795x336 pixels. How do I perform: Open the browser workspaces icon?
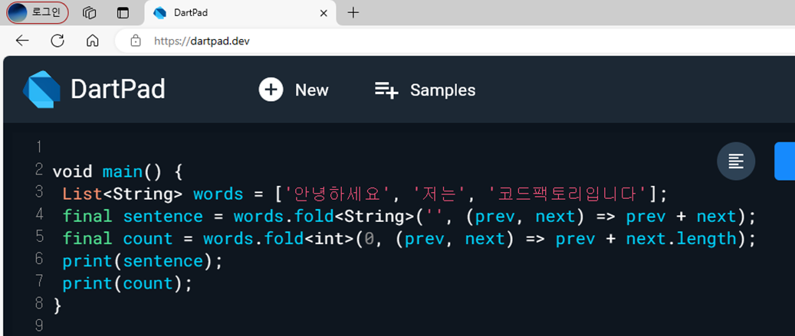pyautogui.click(x=89, y=13)
